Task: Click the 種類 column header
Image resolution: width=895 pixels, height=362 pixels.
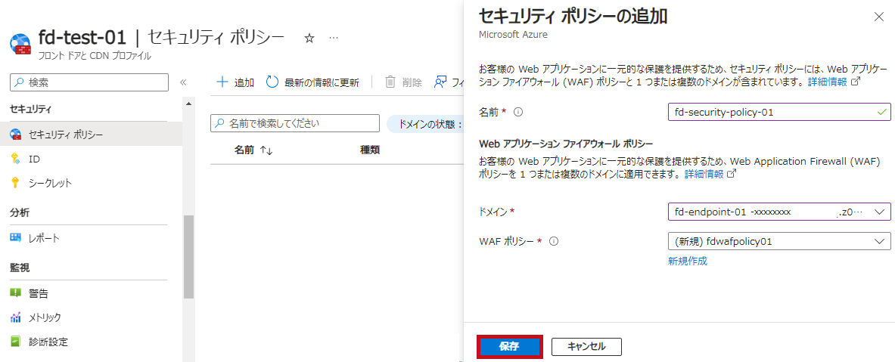Action: coord(370,150)
